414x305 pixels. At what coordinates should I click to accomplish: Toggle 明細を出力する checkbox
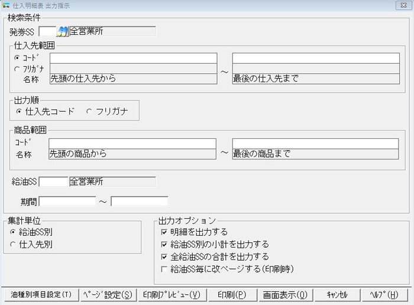click(x=164, y=232)
